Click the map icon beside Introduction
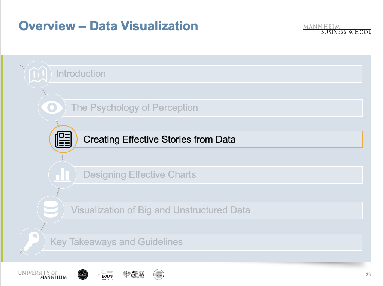The height and width of the screenshot is (286, 384). (x=37, y=74)
